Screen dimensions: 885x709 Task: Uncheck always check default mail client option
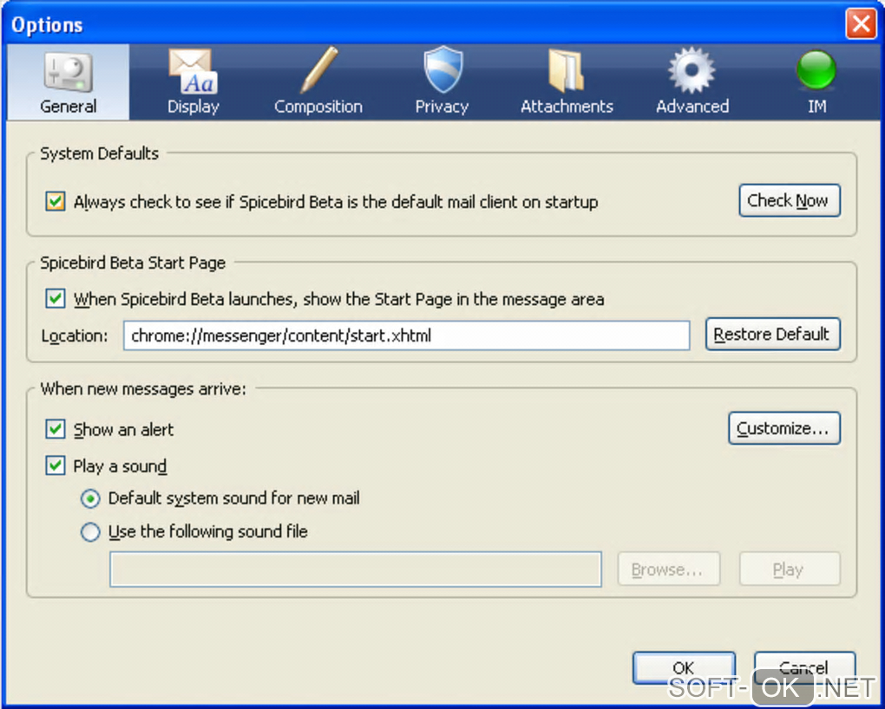[56, 201]
